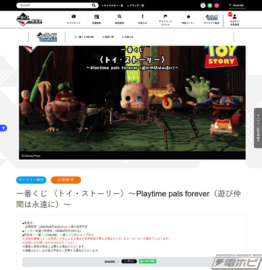
Task: Click the 電ホビ Dengeki Hobby Web logo
Action: pyautogui.click(x=237, y=262)
